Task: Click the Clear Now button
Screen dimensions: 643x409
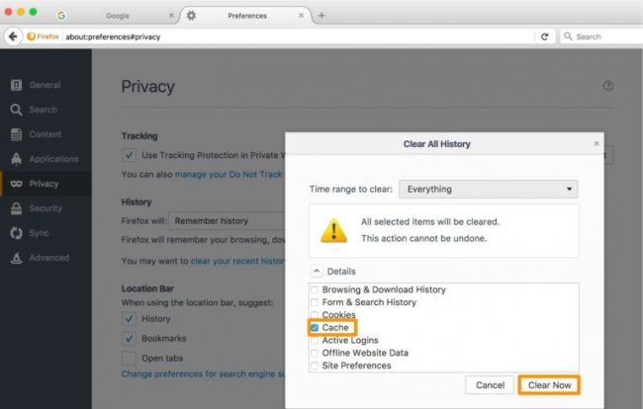Action: coord(549,385)
